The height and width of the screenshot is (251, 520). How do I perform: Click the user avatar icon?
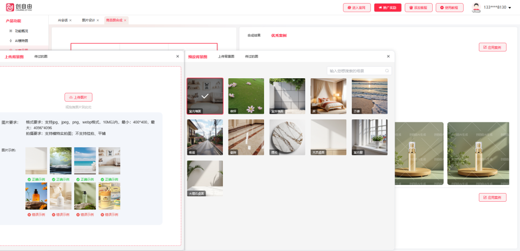coord(476,7)
